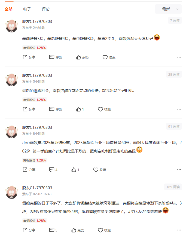Like the post dated 02-07 16:43

coord(78,230)
